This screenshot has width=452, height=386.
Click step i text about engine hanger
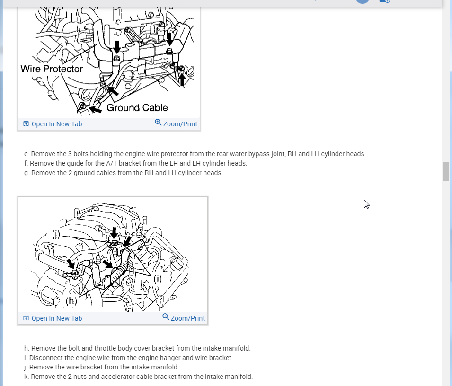[x=128, y=358]
